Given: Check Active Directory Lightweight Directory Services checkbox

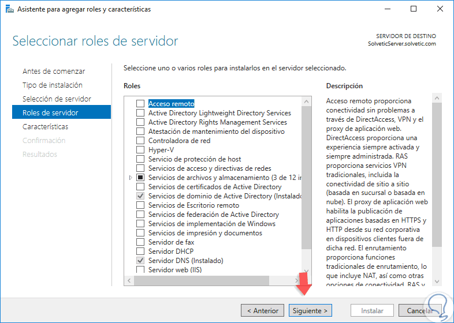Looking at the screenshot, I should click(140, 113).
